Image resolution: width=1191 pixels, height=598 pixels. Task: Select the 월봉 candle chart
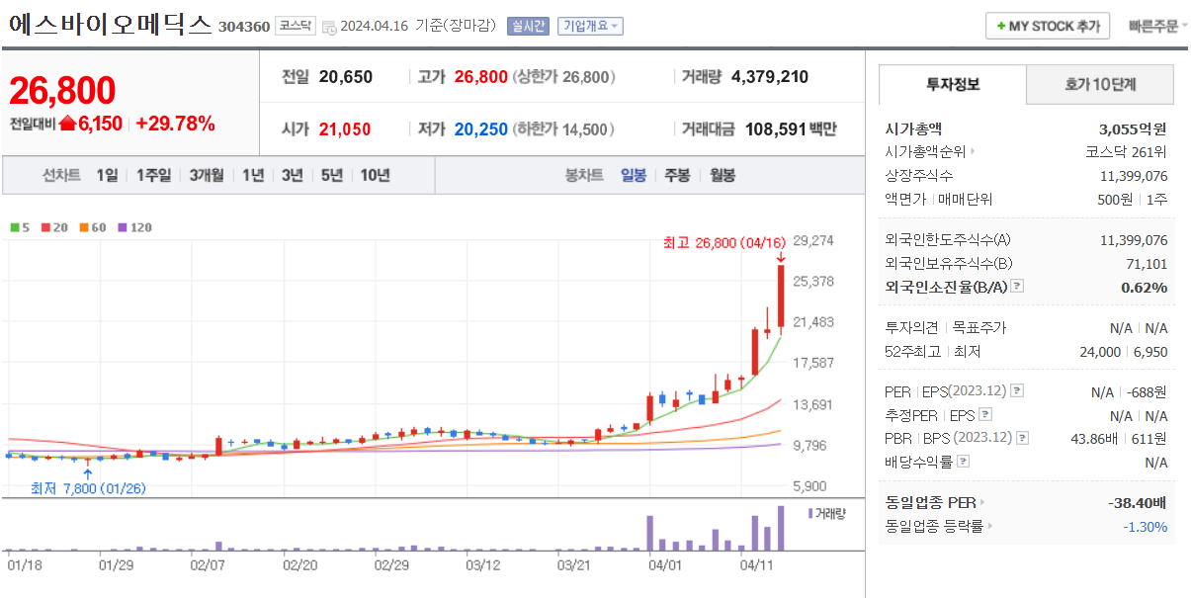(x=723, y=175)
